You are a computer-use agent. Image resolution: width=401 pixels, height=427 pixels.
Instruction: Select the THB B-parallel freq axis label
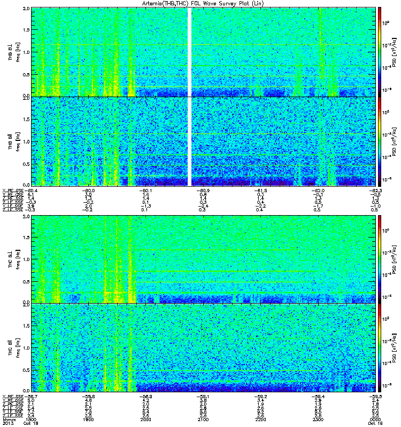14,141
